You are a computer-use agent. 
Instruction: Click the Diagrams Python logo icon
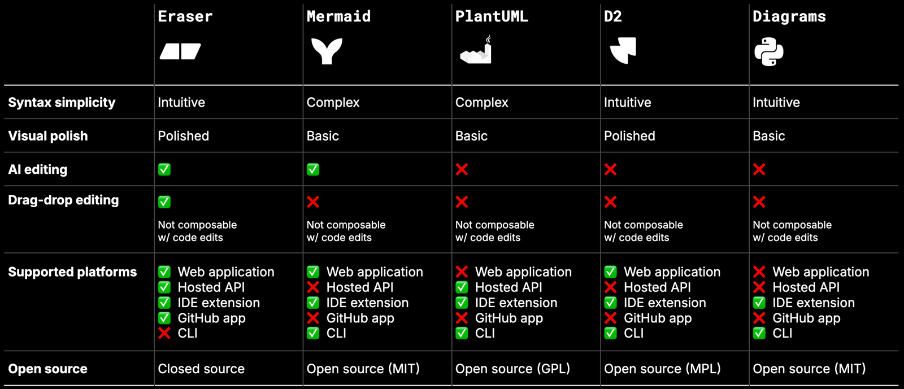click(x=768, y=52)
